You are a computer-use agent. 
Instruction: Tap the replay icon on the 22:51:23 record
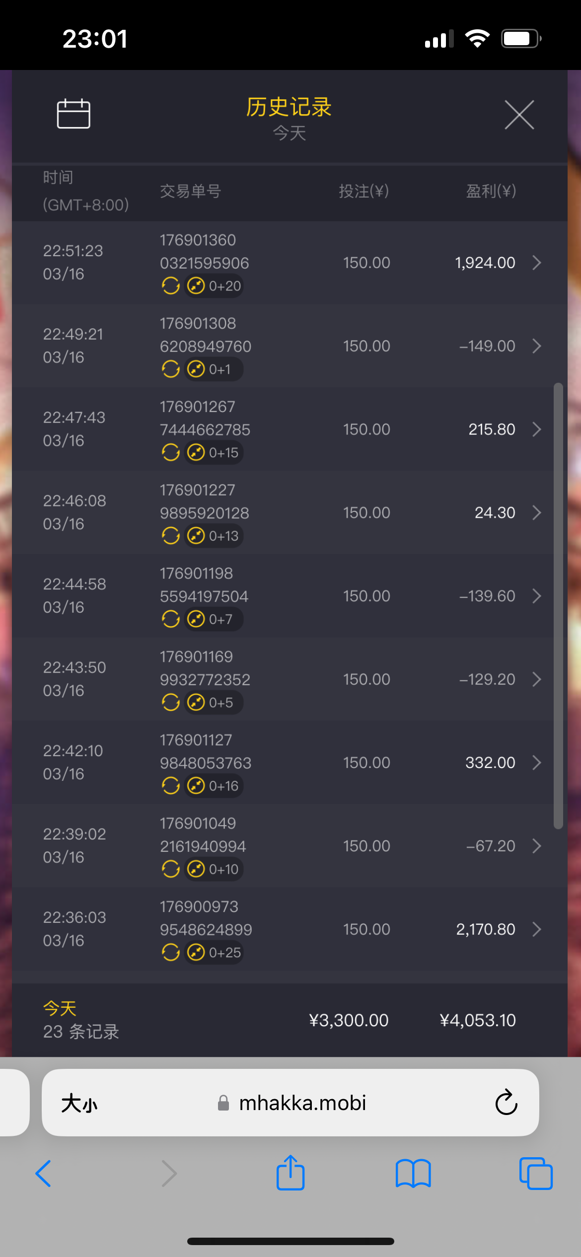point(171,286)
